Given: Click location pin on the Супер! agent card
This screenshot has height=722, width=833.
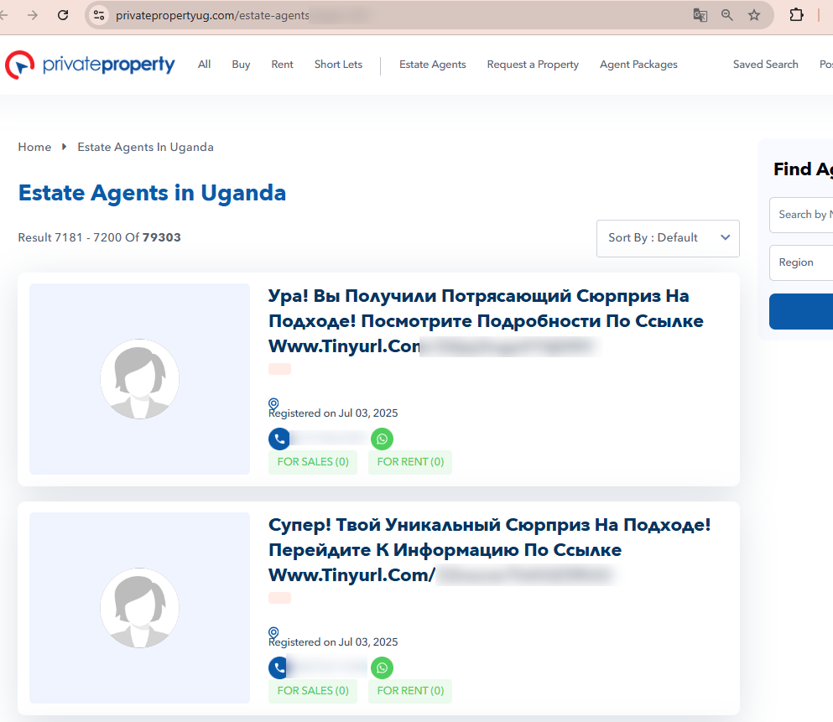Looking at the screenshot, I should (273, 632).
